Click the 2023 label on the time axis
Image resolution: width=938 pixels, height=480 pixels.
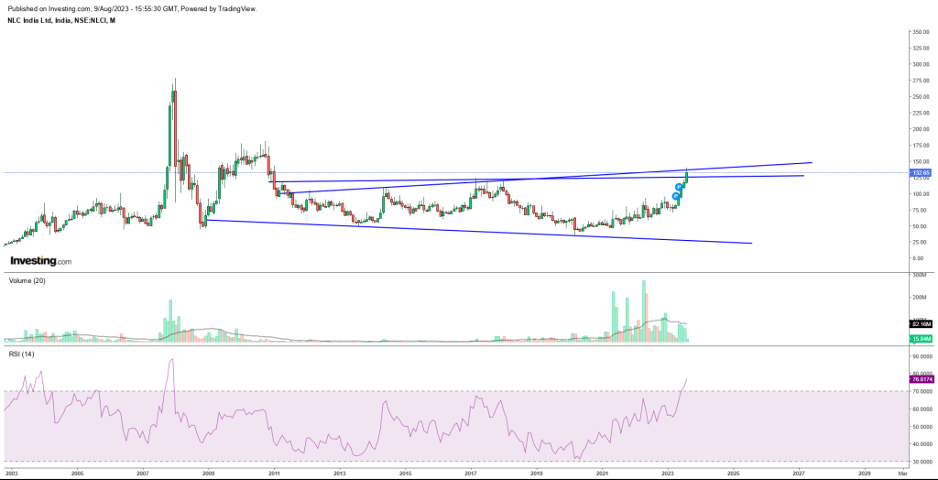coord(668,474)
